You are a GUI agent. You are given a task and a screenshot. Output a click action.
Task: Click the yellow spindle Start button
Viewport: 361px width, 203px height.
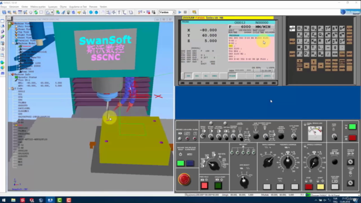tap(320, 187)
